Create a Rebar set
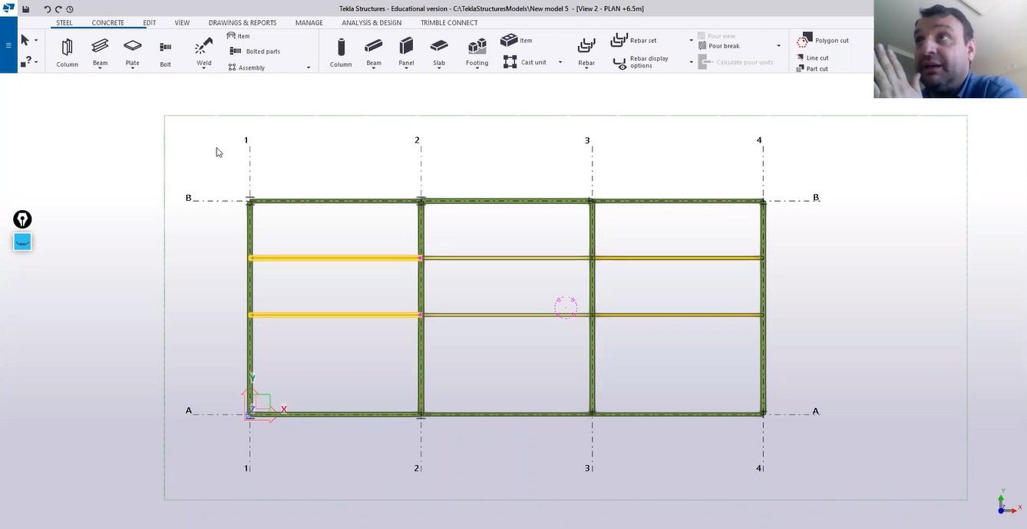 point(634,40)
